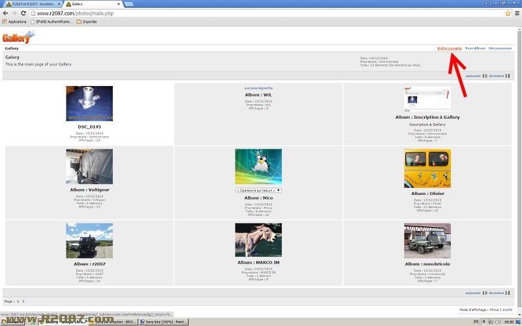Open the nonobricolo album thumbnail
522x326 pixels.
point(427,241)
